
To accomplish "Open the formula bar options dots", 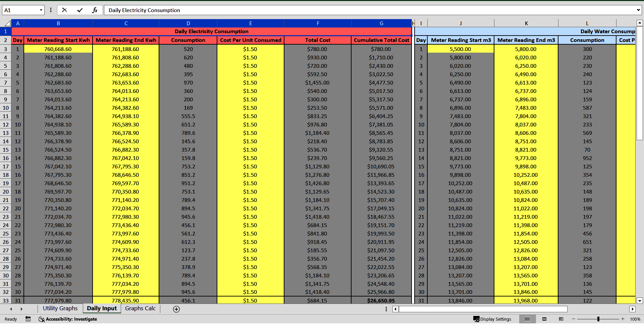I will coord(51,10).
